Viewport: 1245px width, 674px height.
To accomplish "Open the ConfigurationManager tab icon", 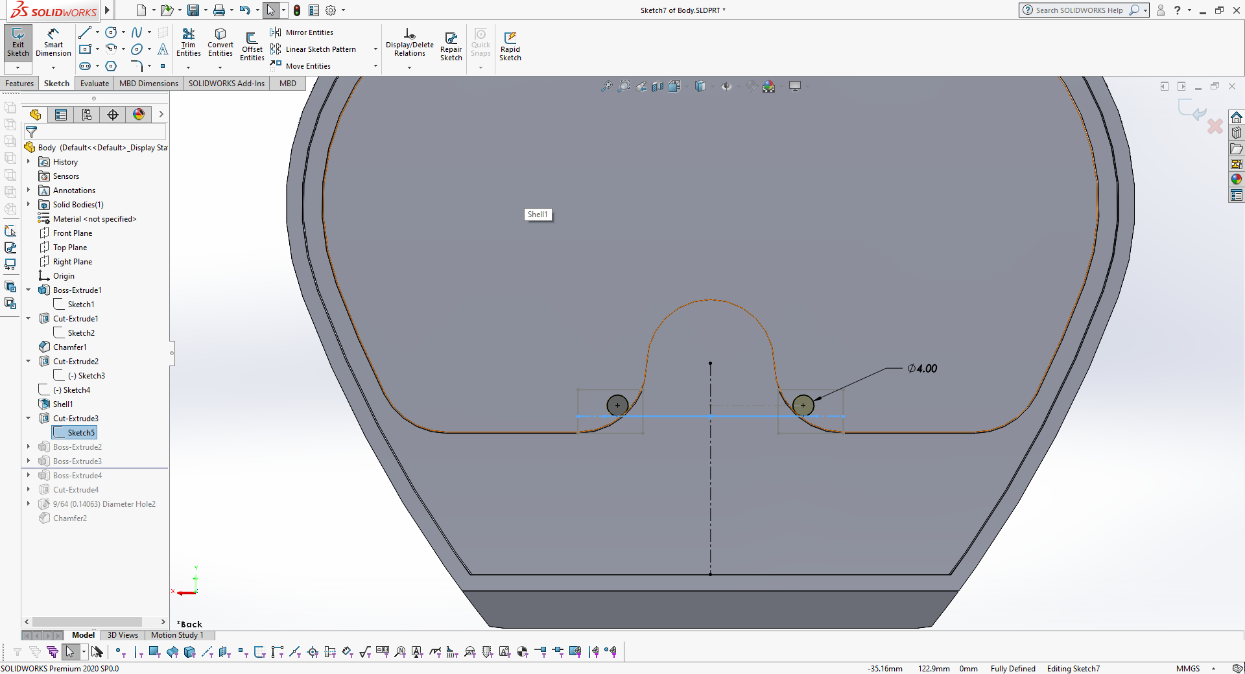I will tap(87, 115).
